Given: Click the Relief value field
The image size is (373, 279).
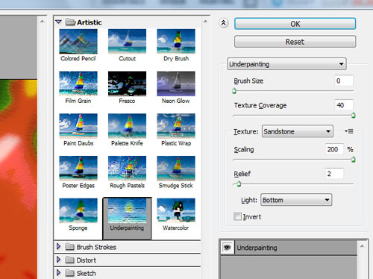Looking at the screenshot, I should pyautogui.click(x=334, y=174).
